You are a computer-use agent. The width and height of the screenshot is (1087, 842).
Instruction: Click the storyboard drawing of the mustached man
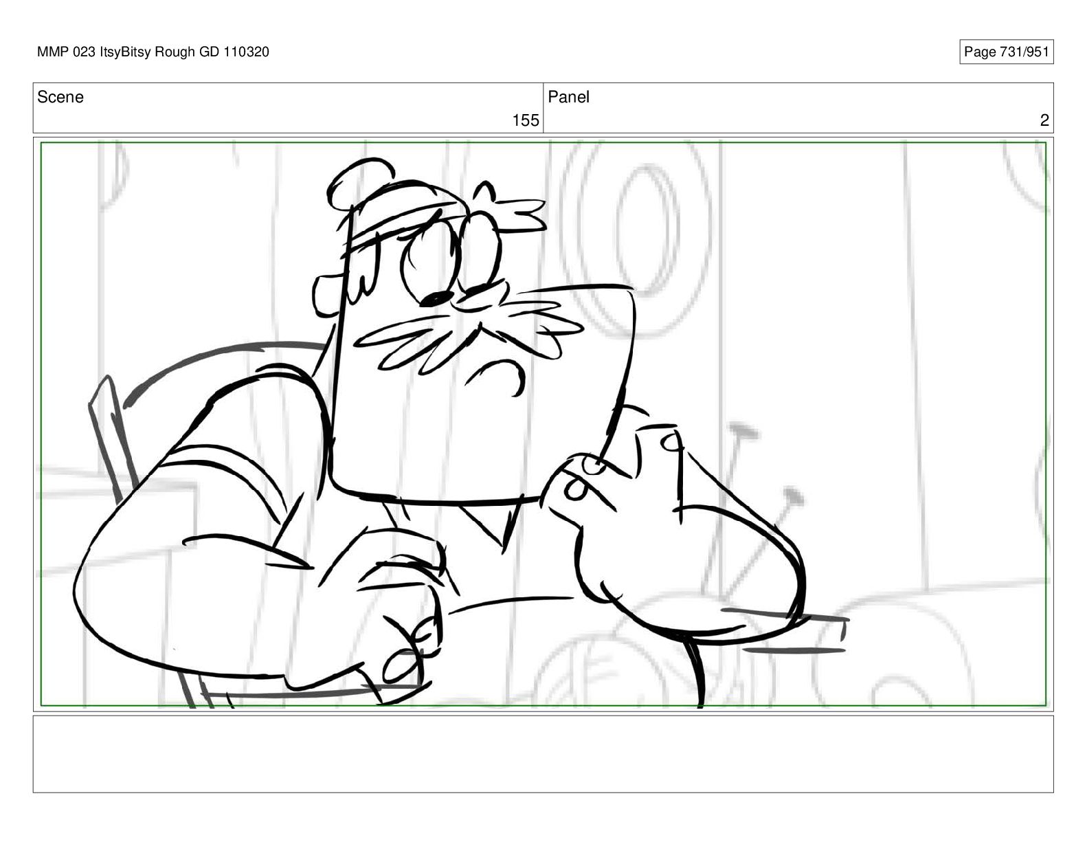coord(543,424)
